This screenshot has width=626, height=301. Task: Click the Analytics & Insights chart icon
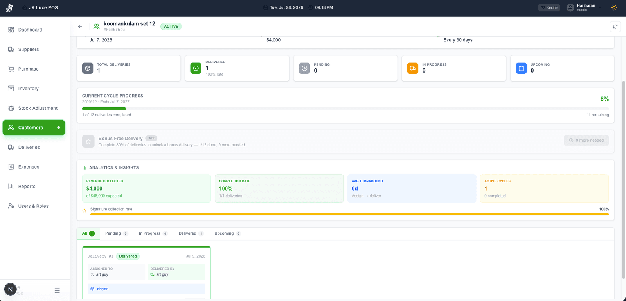(x=84, y=168)
